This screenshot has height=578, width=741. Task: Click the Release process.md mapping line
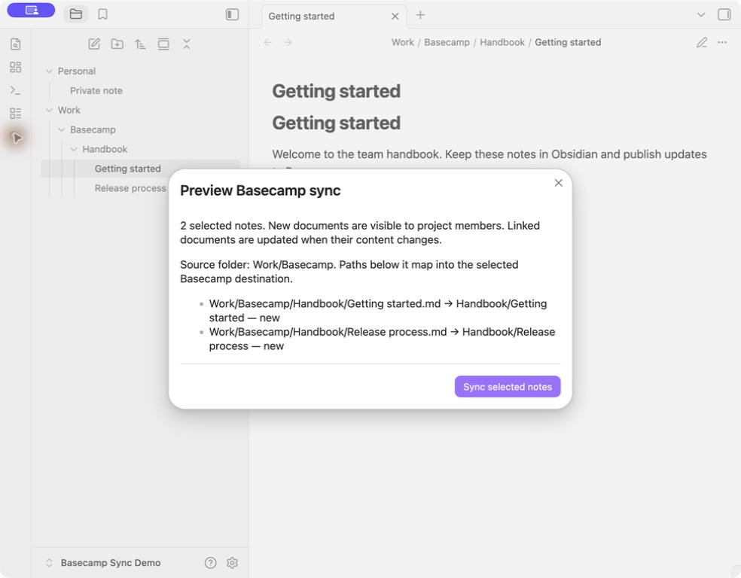(x=382, y=339)
